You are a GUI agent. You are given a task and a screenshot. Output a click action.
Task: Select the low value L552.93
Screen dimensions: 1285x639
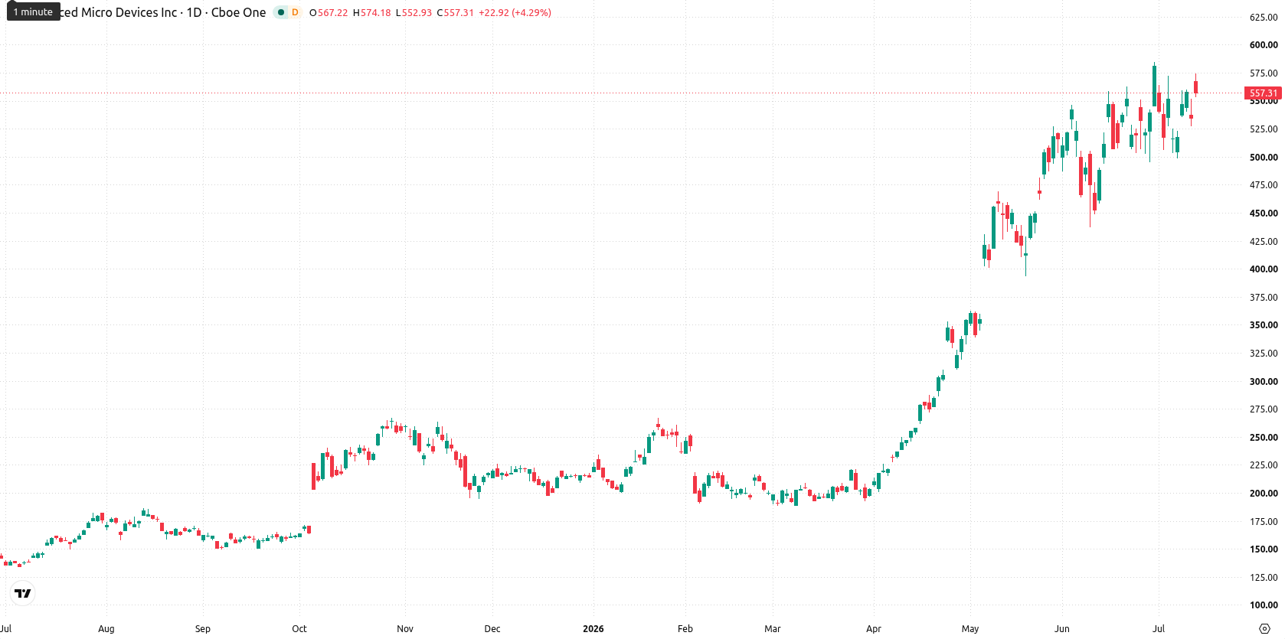[x=414, y=13]
